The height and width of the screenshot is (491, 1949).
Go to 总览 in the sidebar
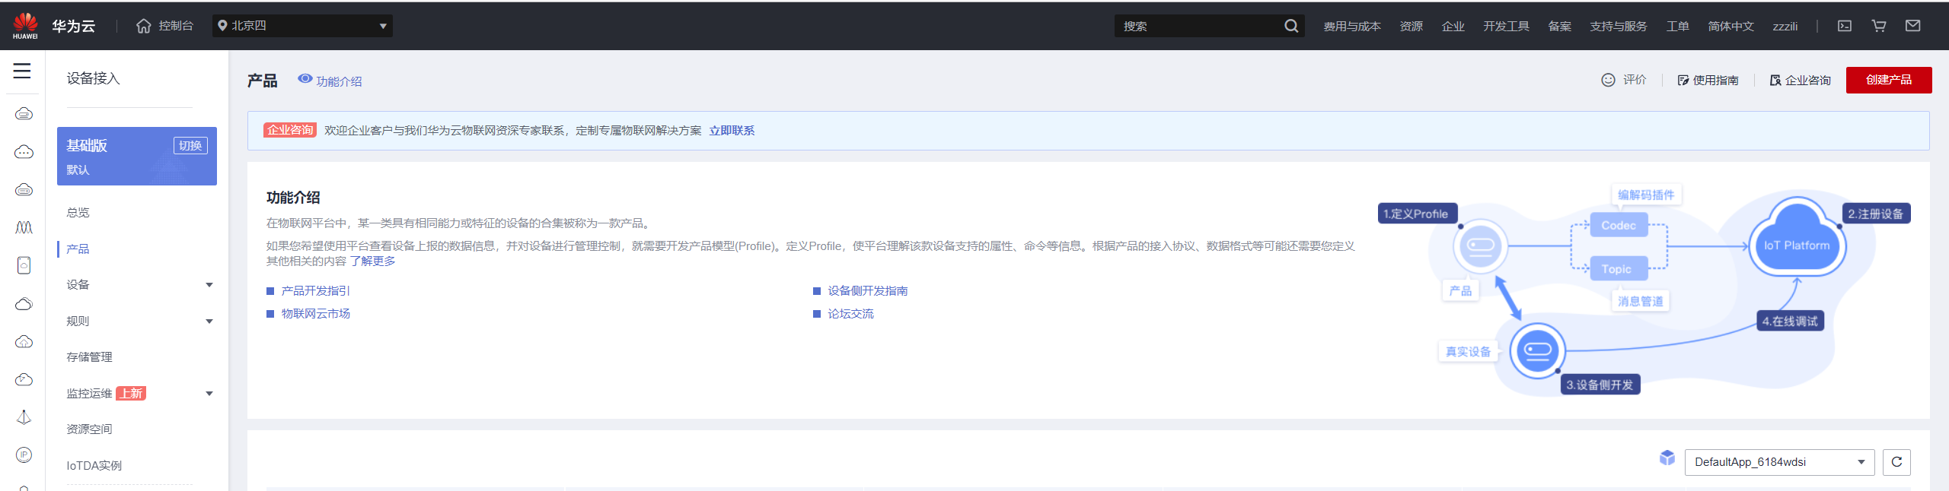pyautogui.click(x=78, y=213)
